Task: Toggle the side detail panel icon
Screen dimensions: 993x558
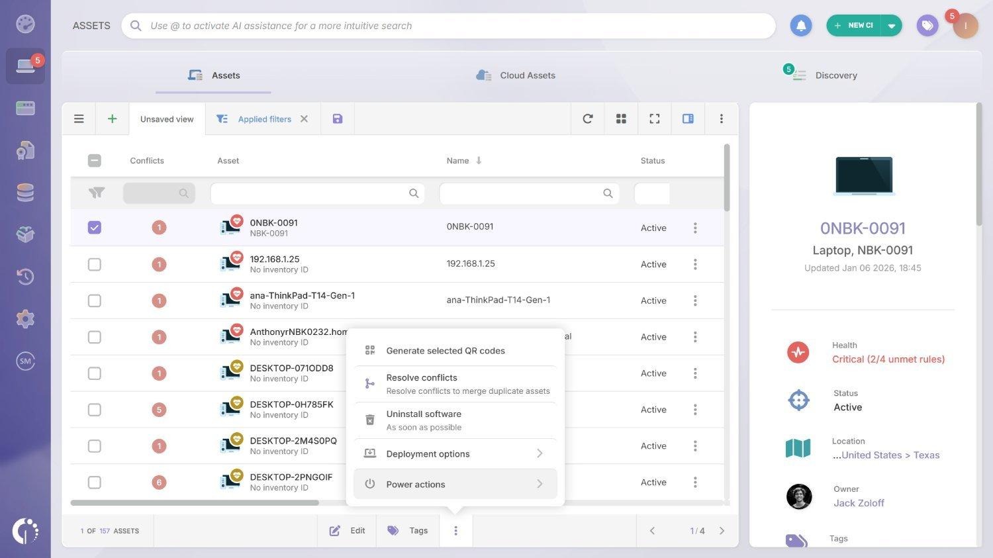Action: (x=688, y=119)
